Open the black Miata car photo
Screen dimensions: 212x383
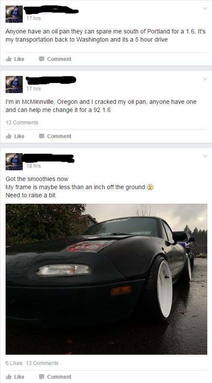(x=106, y=279)
